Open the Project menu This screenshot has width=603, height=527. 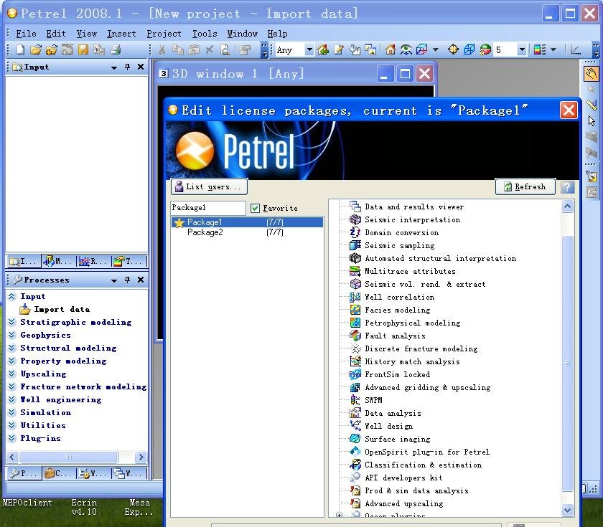tap(164, 34)
